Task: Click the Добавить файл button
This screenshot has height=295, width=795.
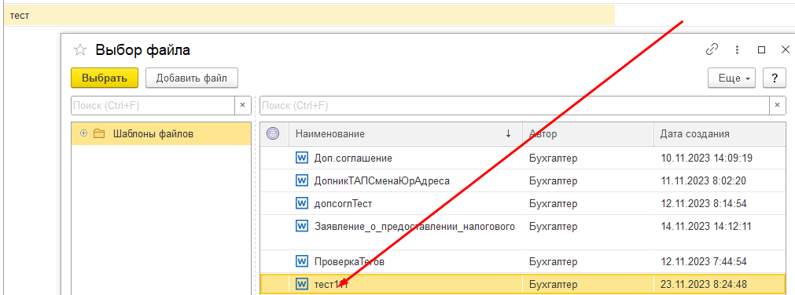Action: (x=192, y=78)
